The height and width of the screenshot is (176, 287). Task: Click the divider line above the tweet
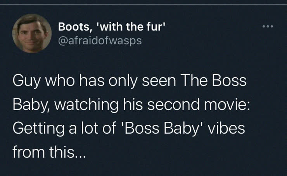click(x=143, y=4)
